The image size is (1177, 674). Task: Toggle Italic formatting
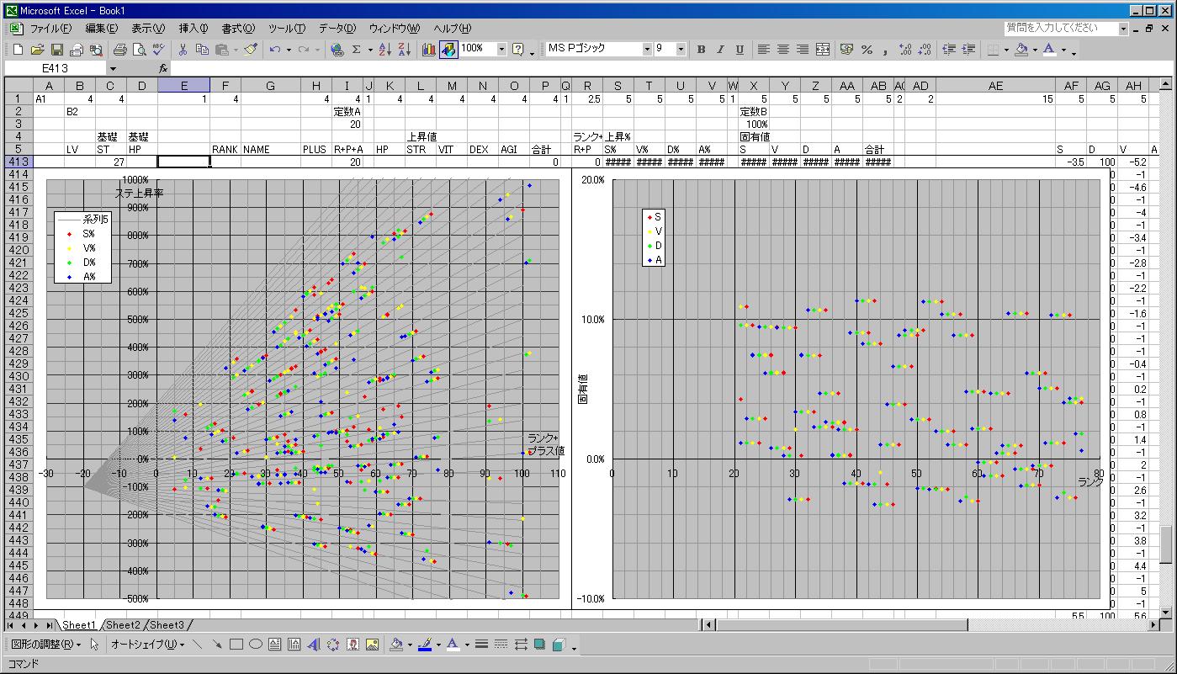(x=720, y=50)
